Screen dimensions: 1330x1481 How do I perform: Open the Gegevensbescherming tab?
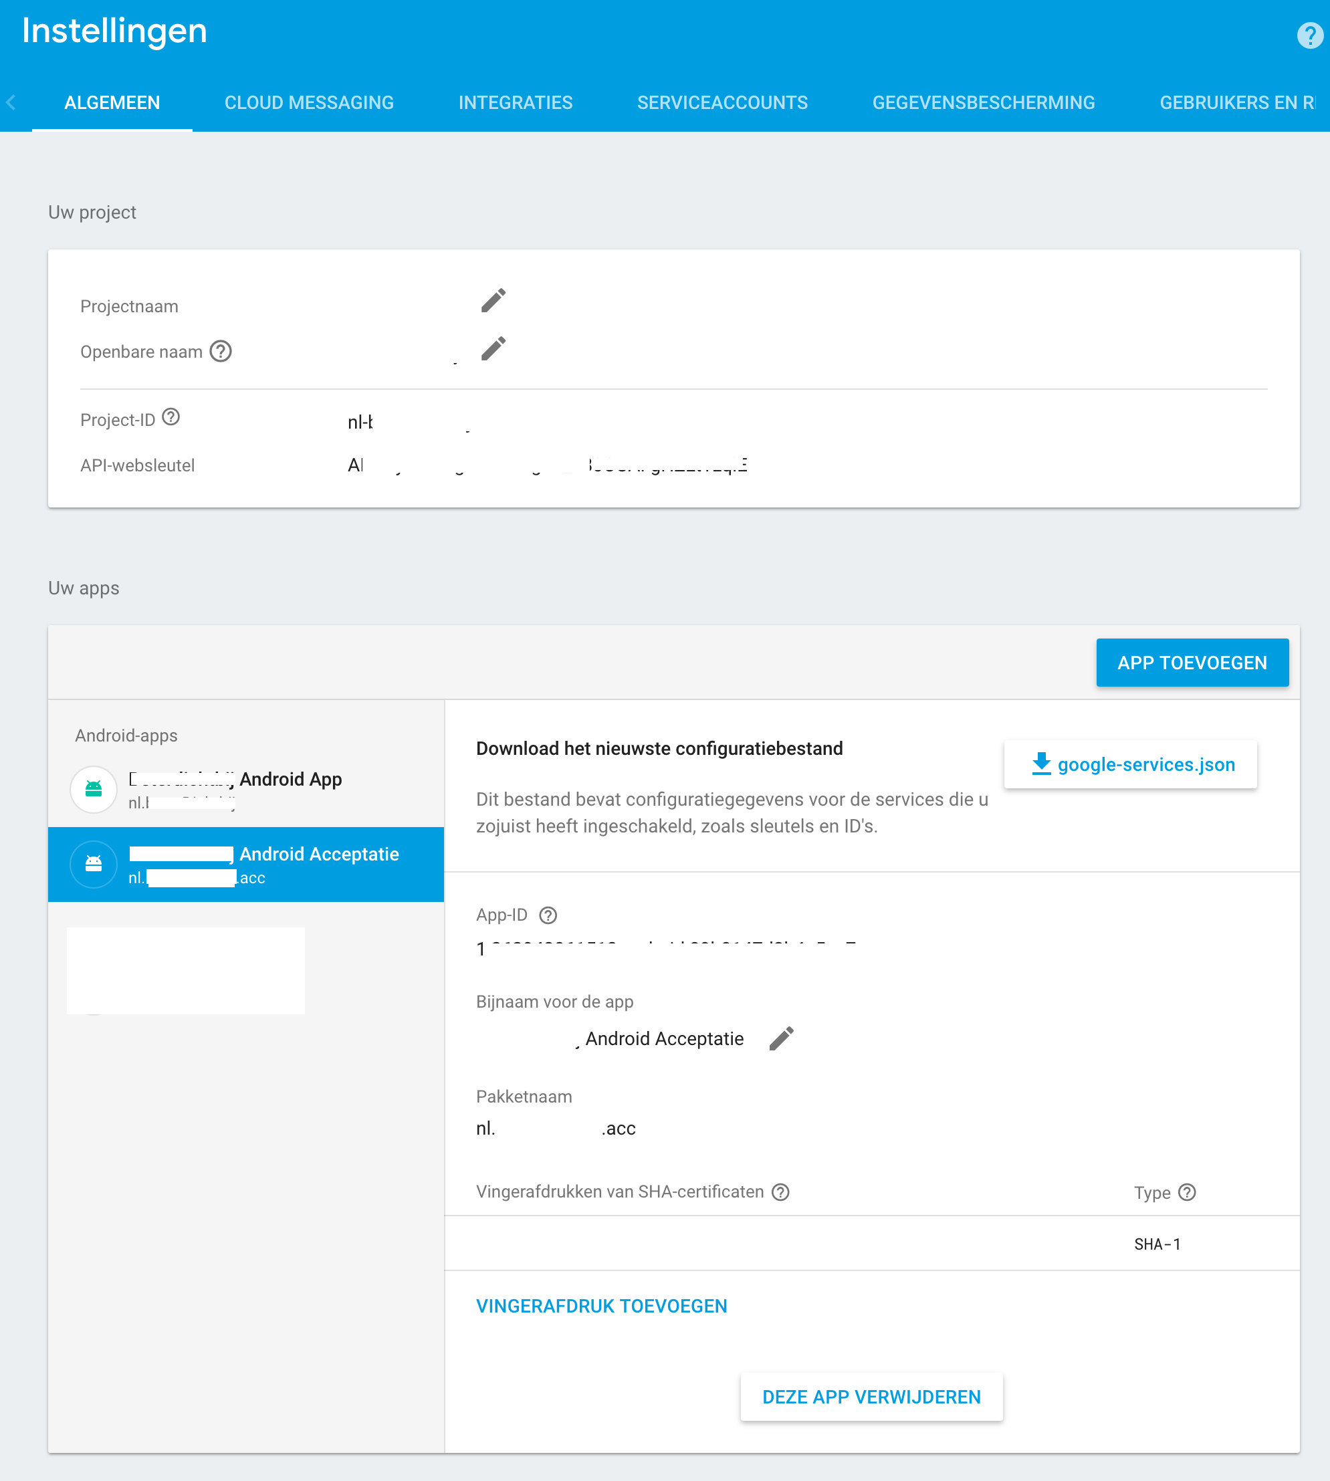click(983, 102)
